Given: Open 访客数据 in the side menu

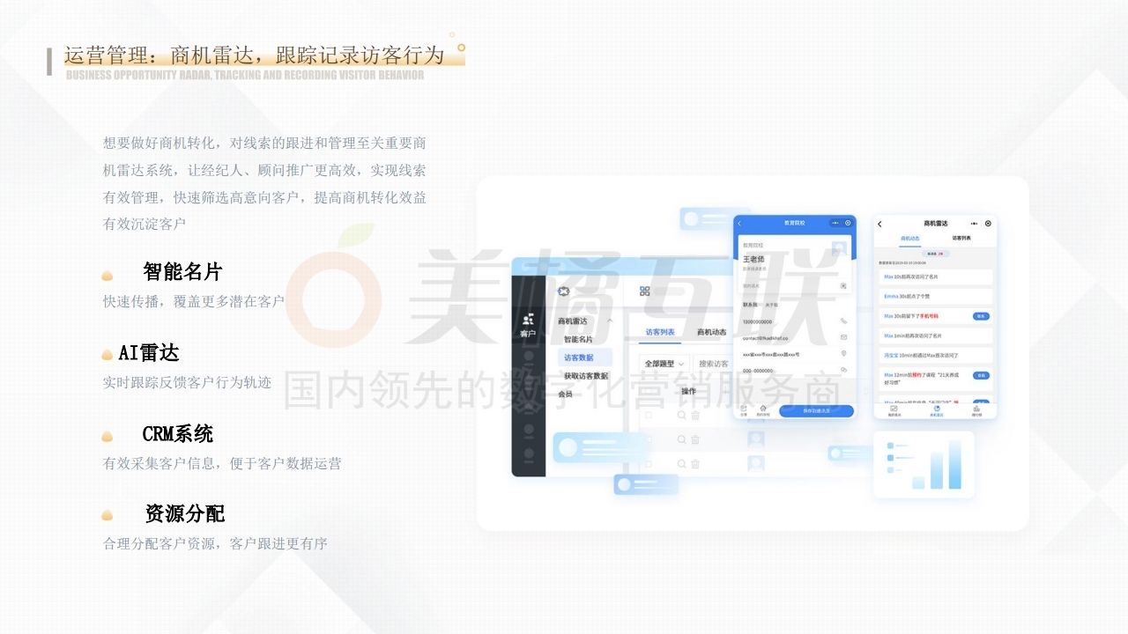Looking at the screenshot, I should coord(585,358).
